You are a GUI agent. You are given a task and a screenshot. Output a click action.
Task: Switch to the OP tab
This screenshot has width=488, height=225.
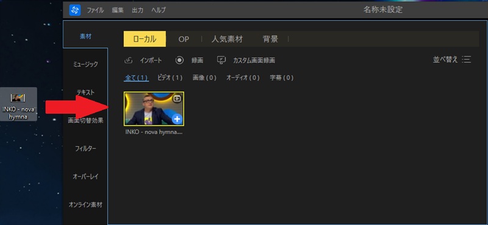pos(184,39)
